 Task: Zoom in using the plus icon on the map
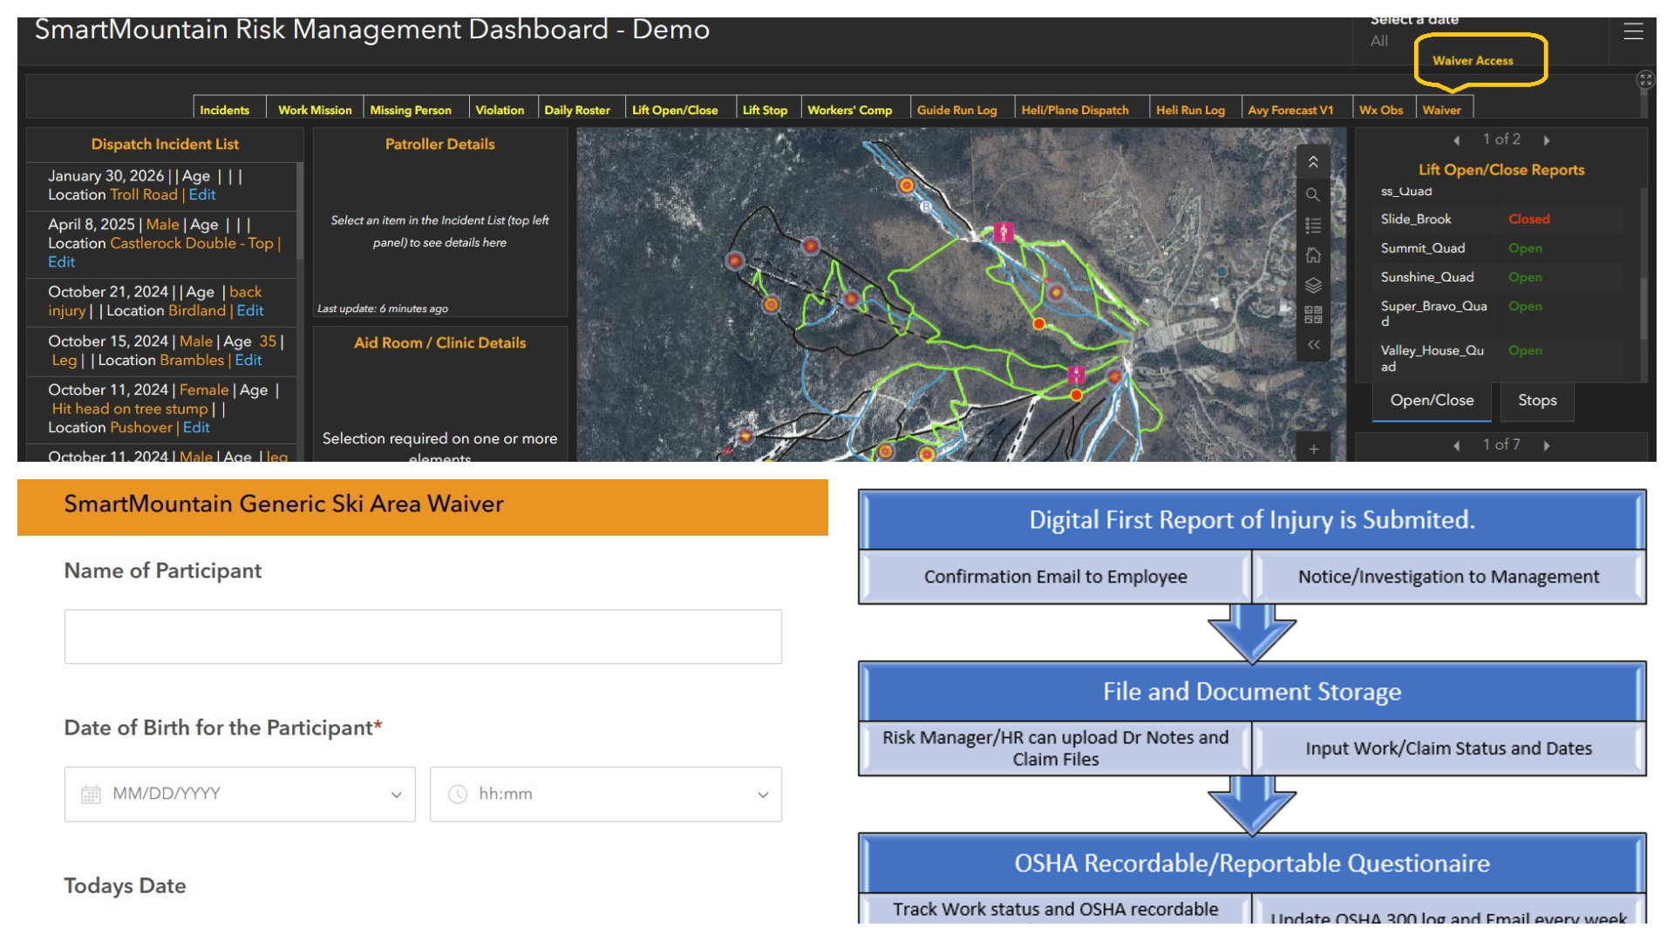(1313, 449)
